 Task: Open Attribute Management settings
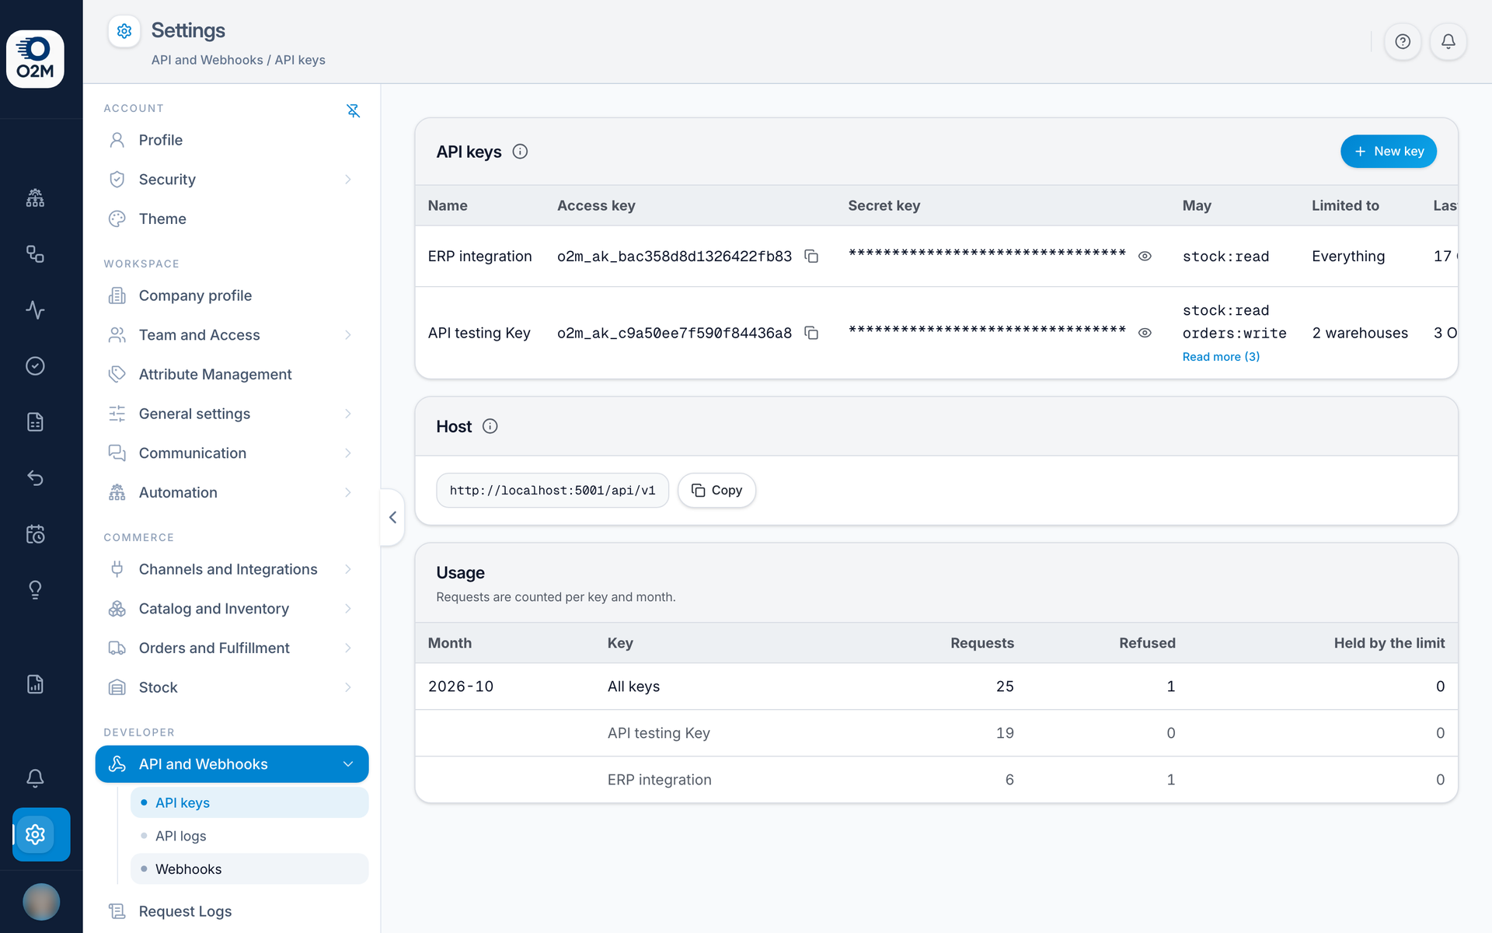232,375
